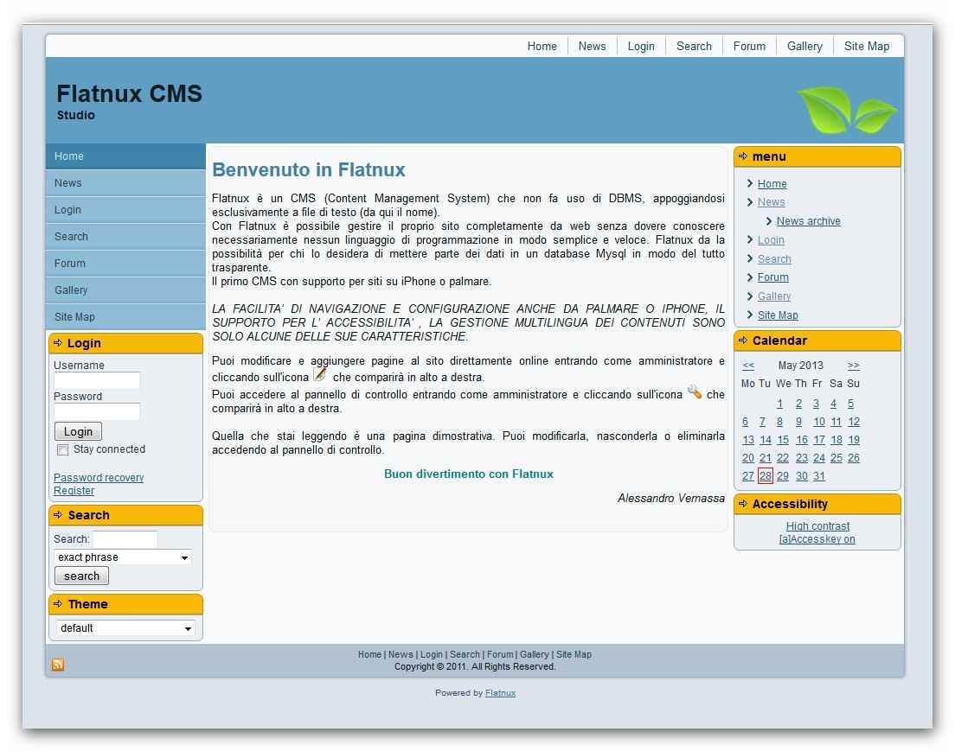955x751 pixels.
Task: Open Forum link in right menu
Action: pyautogui.click(x=772, y=277)
